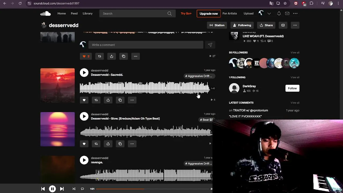Image resolution: width=343 pixels, height=193 pixels.
Task: Like the Sacredd. track
Action: [84, 100]
